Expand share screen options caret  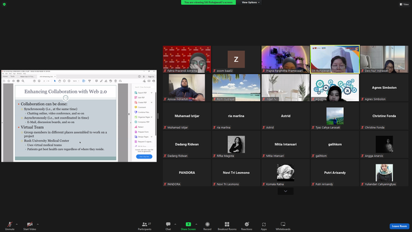click(x=196, y=224)
